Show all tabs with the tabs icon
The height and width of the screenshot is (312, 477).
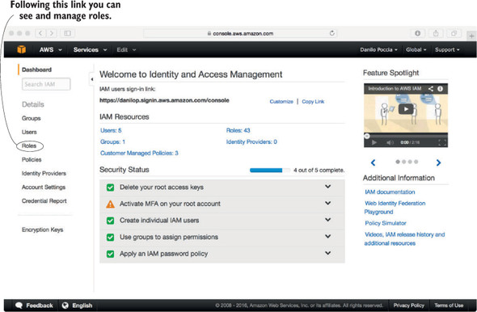point(454,33)
